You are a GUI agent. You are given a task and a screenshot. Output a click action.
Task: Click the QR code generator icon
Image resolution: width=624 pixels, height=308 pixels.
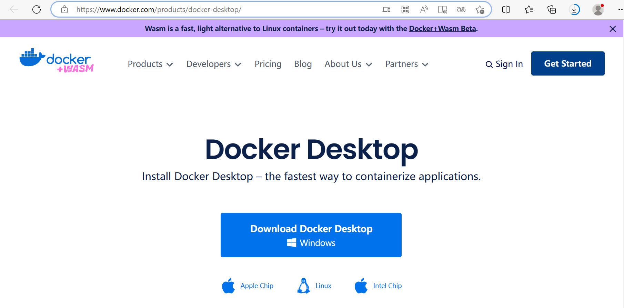[405, 9]
